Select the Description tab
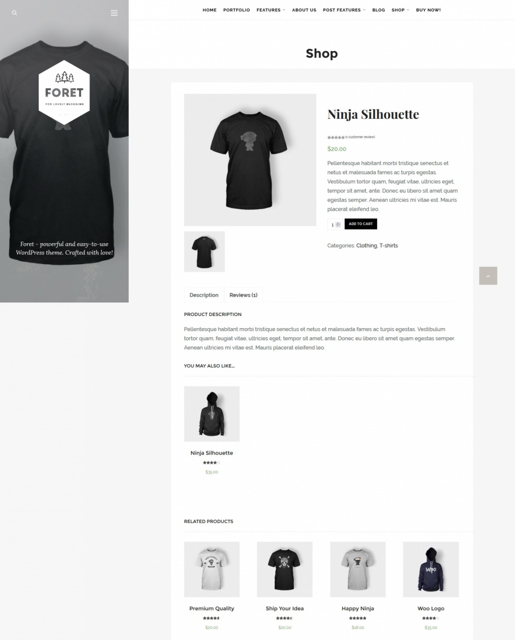Screen dimensions: 515x640 [x=204, y=295]
